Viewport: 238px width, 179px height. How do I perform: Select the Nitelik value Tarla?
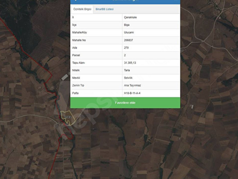click(x=127, y=70)
